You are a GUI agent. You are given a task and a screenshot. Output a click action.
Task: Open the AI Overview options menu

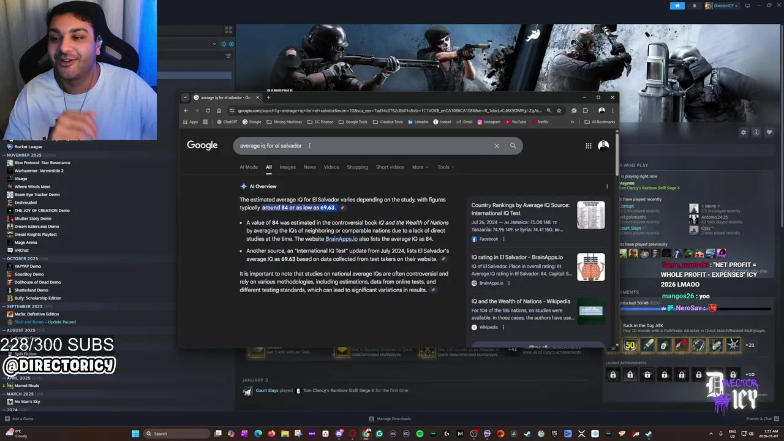[607, 186]
